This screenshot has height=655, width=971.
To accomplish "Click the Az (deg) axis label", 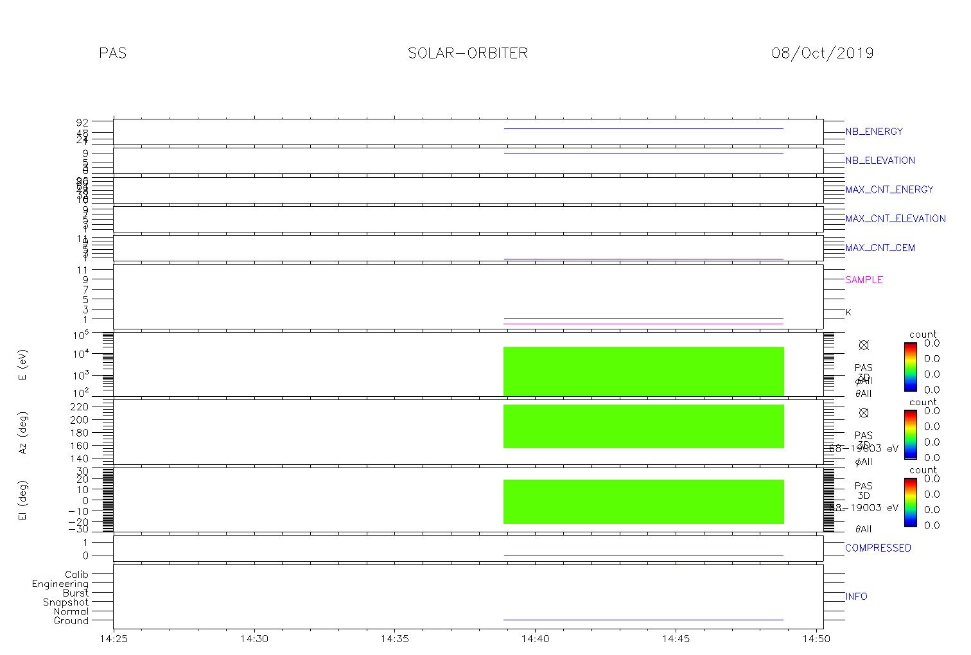I will (x=23, y=433).
